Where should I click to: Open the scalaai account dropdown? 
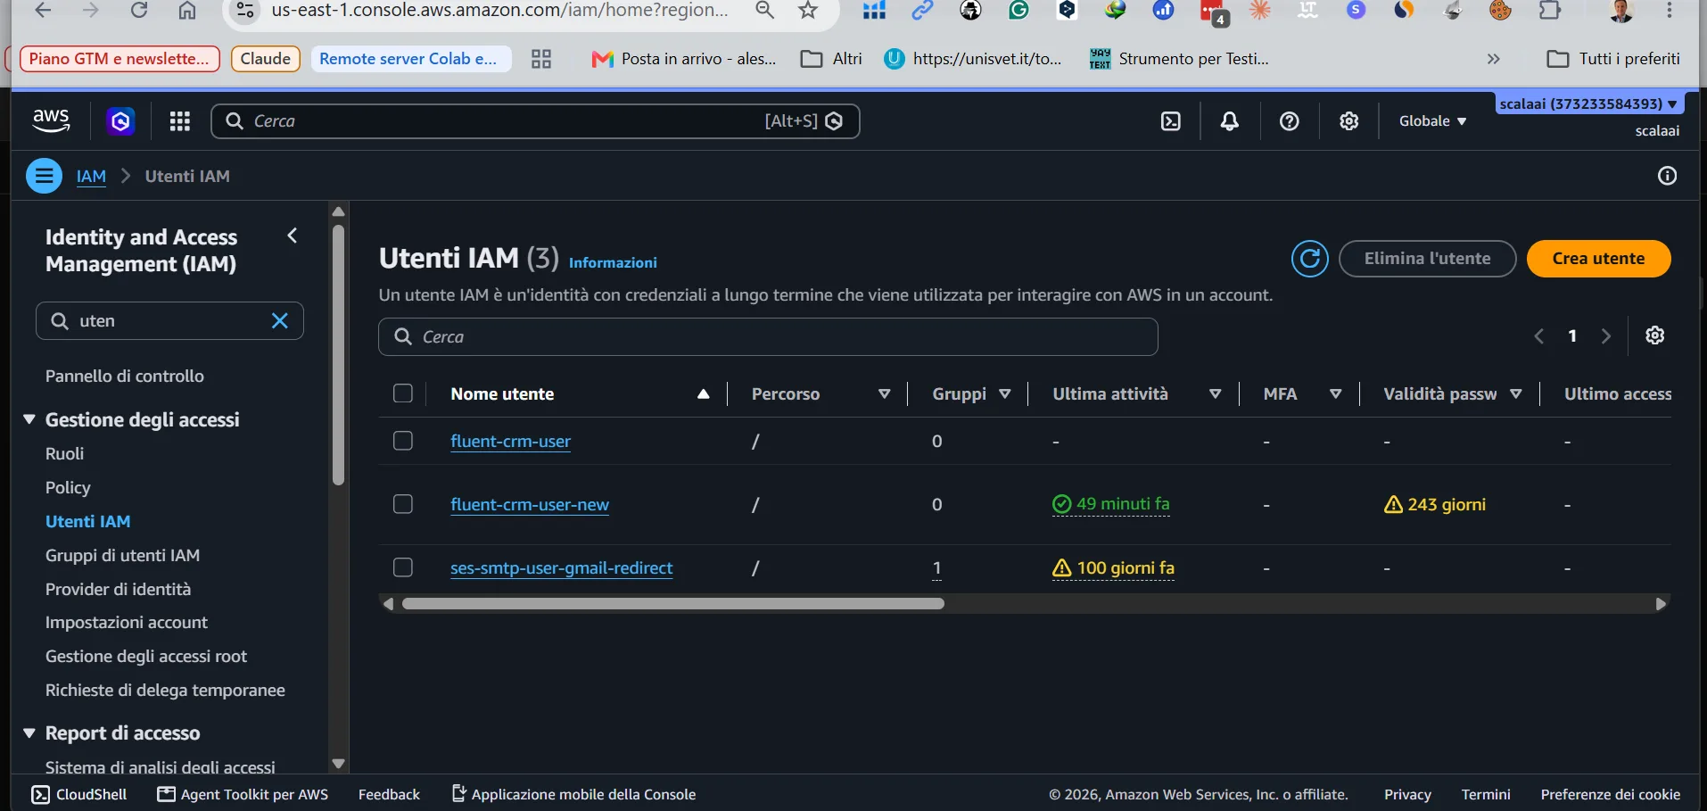[1587, 103]
